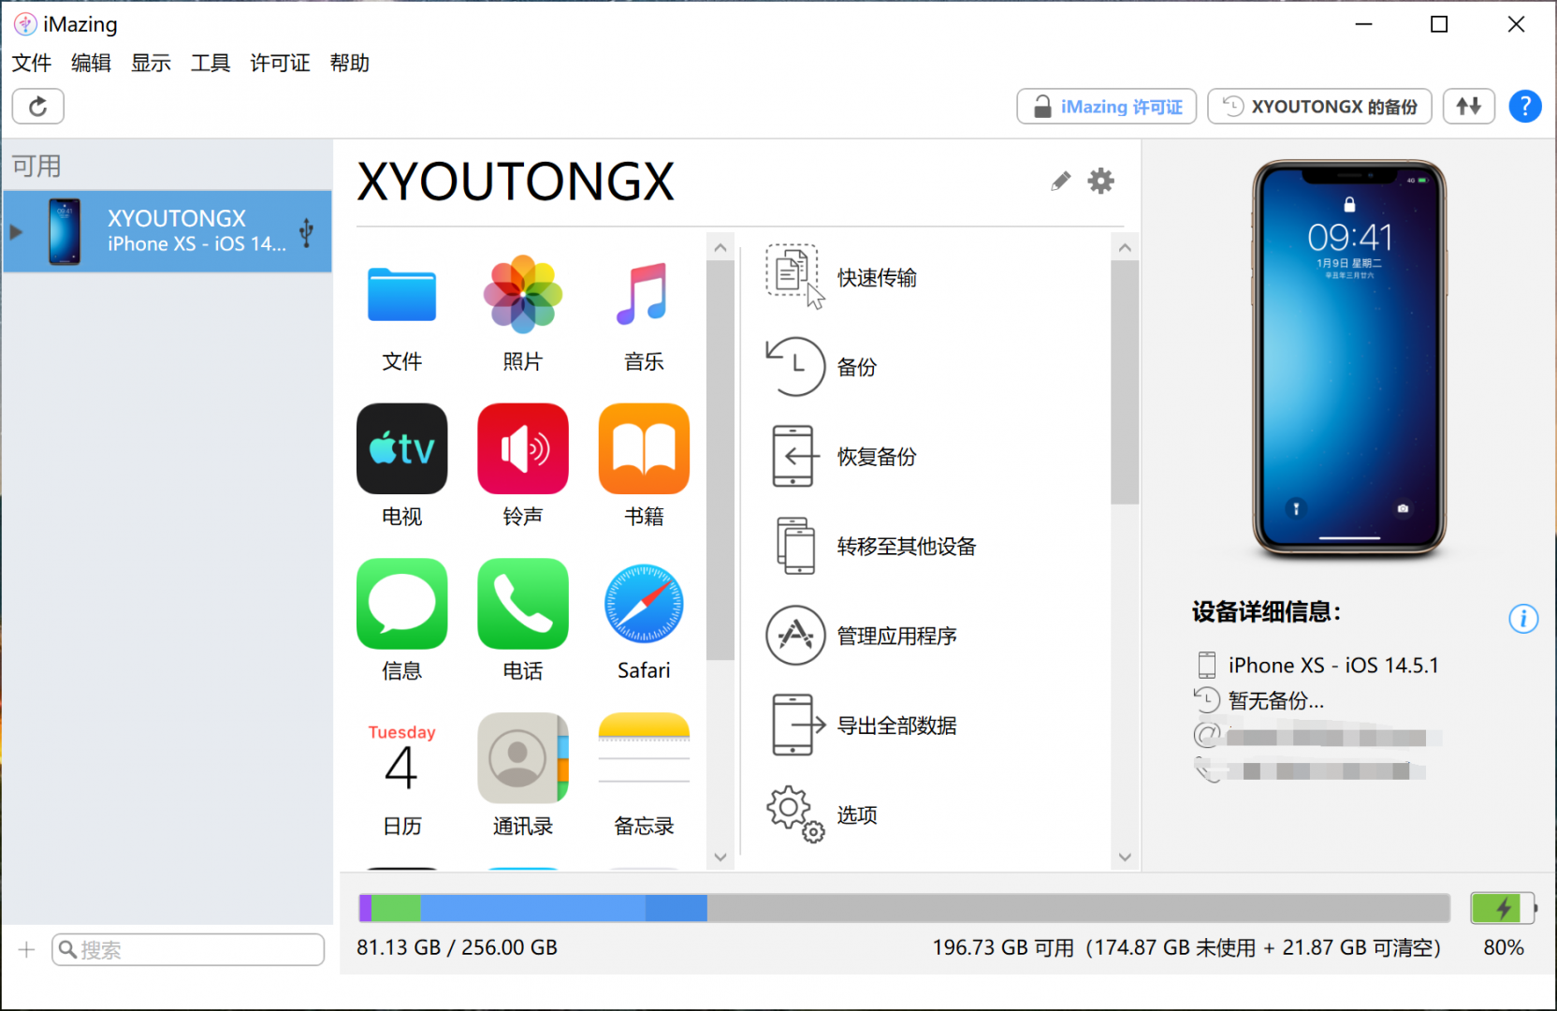Click XYOUTONGX 的备份 button
The height and width of the screenshot is (1011, 1557).
(x=1320, y=107)
